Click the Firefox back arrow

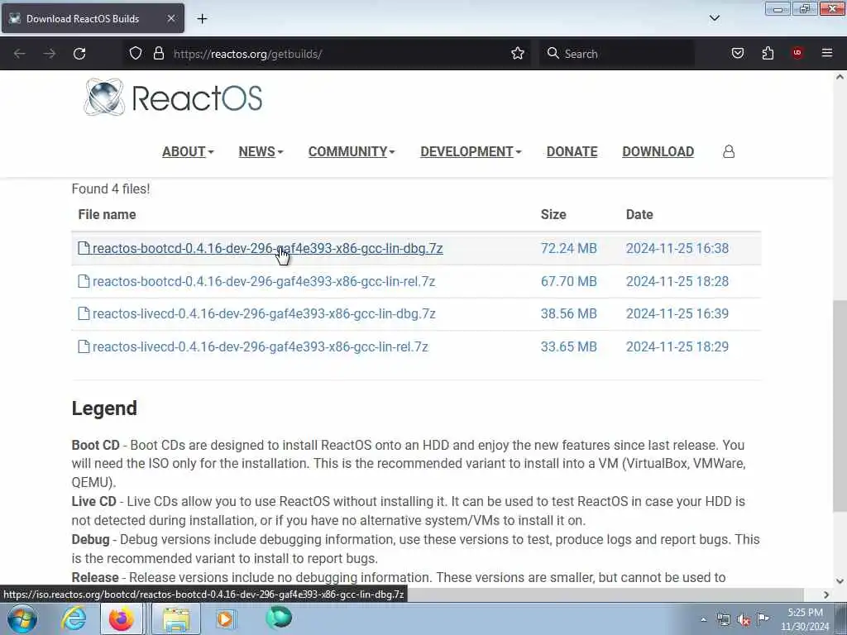tap(20, 54)
